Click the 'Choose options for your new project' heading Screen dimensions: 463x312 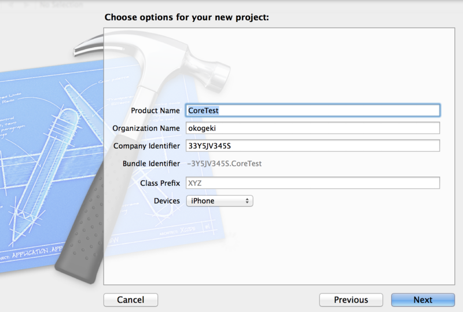coord(186,17)
